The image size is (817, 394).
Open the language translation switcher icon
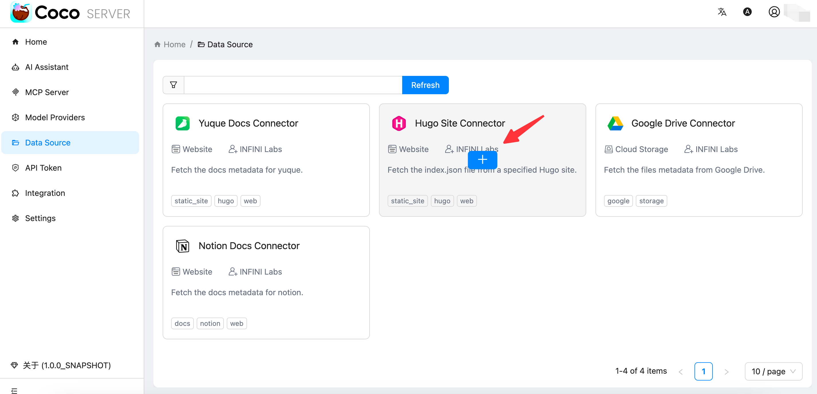[722, 12]
